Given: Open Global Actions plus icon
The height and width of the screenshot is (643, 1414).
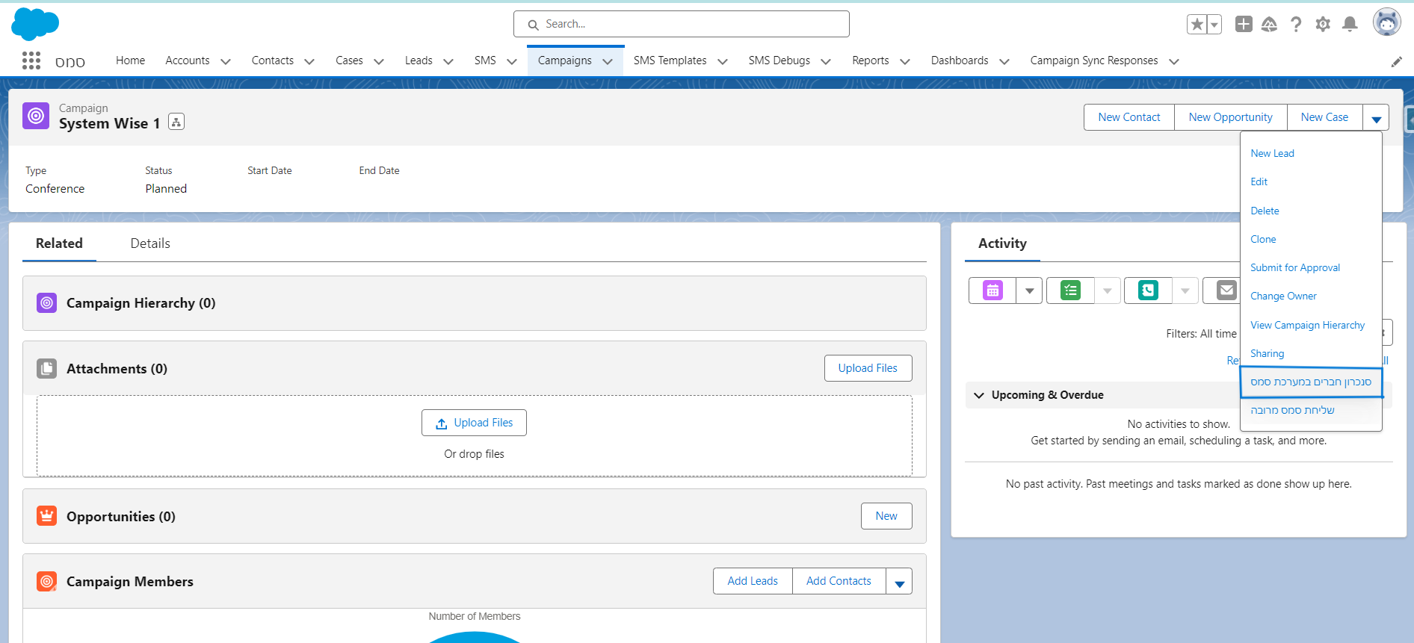Looking at the screenshot, I should click(1244, 24).
